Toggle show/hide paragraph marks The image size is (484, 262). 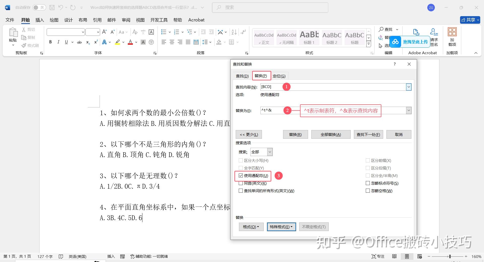pyautogui.click(x=243, y=32)
